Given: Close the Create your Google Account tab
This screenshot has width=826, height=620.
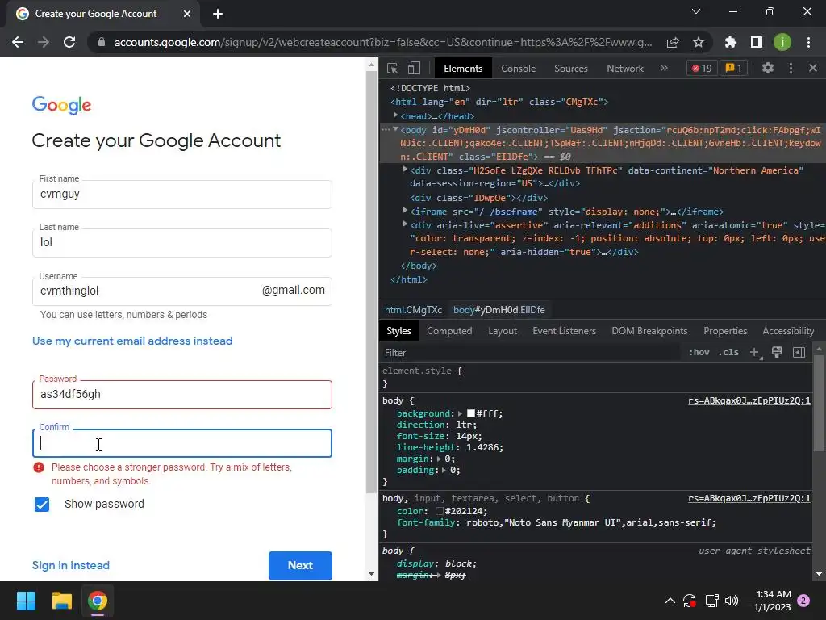Looking at the screenshot, I should coord(187,14).
